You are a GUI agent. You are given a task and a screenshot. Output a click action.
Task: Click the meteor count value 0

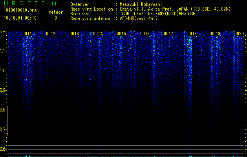[x=56, y=18]
